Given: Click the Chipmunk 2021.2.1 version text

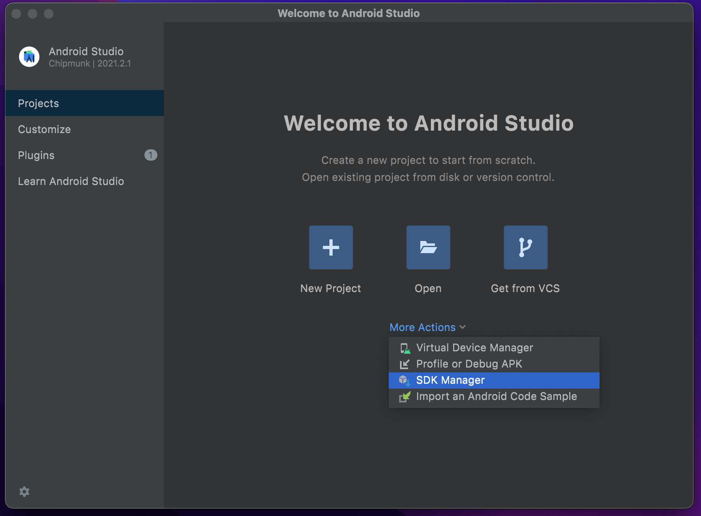Looking at the screenshot, I should pyautogui.click(x=90, y=63).
